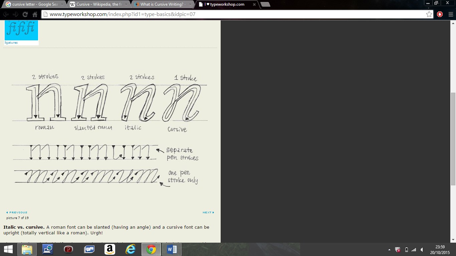Viewport: 456px width, 256px height.
Task: Close the What is Cursive Writing tab
Action: point(190,5)
